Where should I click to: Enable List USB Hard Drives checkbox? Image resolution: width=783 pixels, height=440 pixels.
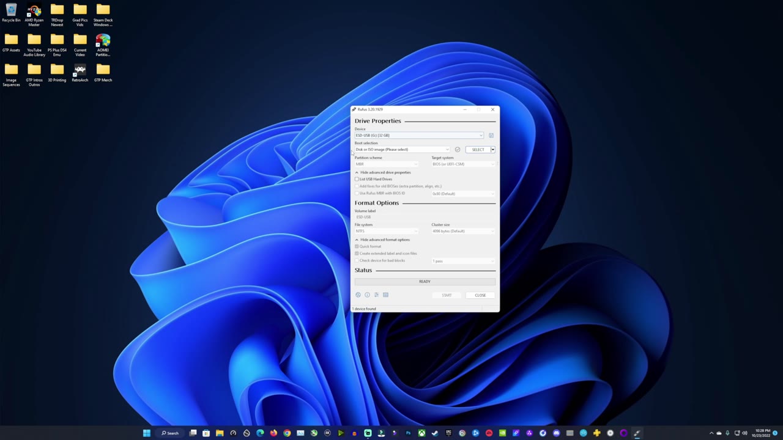[357, 179]
